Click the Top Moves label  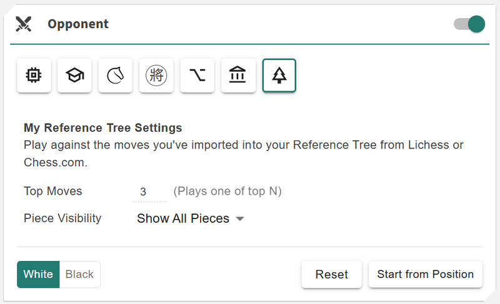pos(53,191)
